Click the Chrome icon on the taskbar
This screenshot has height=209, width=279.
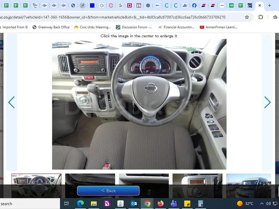point(147,203)
